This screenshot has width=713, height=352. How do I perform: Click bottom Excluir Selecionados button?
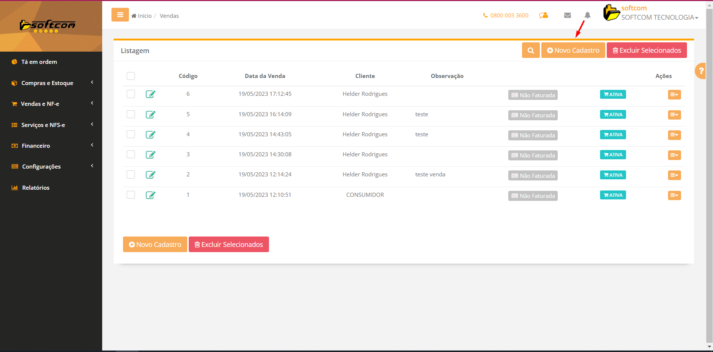click(229, 245)
